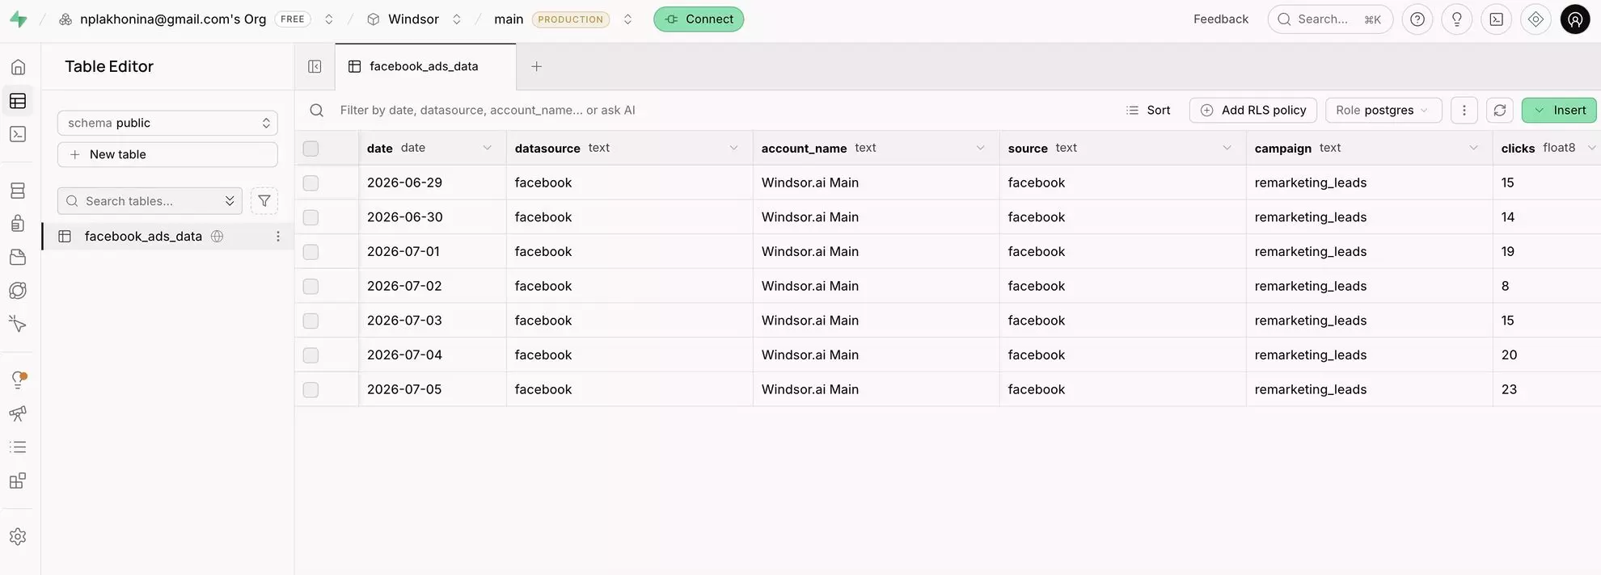The width and height of the screenshot is (1601, 575).
Task: Select the 2026-07-04 row checkbox
Action: (310, 355)
